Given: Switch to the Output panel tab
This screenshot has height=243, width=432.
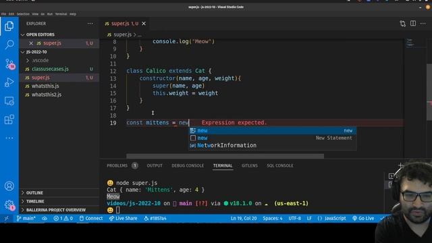Looking at the screenshot, I should pyautogui.click(x=155, y=165).
